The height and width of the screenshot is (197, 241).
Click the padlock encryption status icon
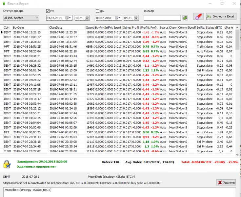coord(7,164)
